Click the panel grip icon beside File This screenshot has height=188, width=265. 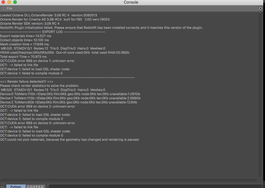pos(2,9)
